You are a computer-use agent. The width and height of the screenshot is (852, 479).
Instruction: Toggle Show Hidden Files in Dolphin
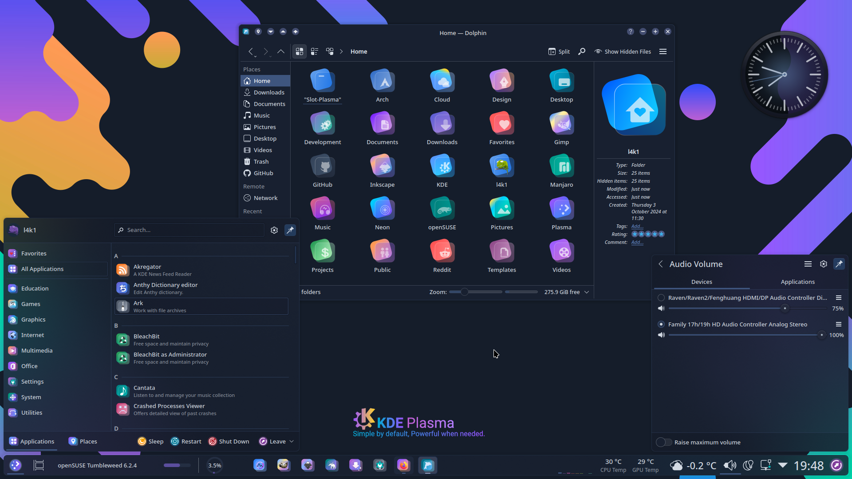[x=623, y=51]
